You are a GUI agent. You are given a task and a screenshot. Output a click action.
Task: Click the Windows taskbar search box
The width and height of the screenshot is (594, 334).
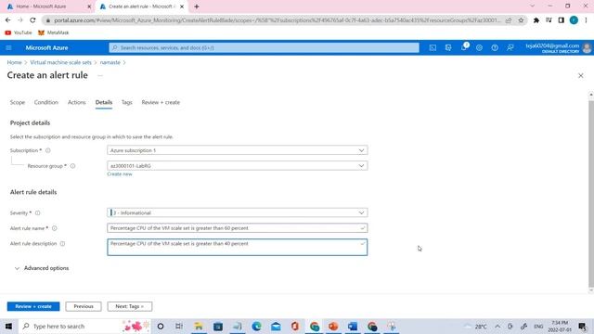[x=84, y=326]
